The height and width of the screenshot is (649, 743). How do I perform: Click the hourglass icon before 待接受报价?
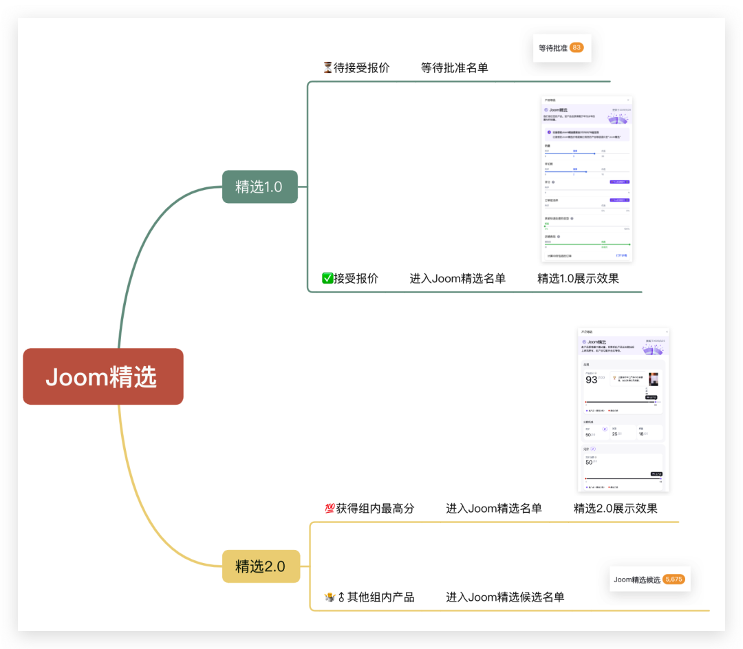(327, 68)
